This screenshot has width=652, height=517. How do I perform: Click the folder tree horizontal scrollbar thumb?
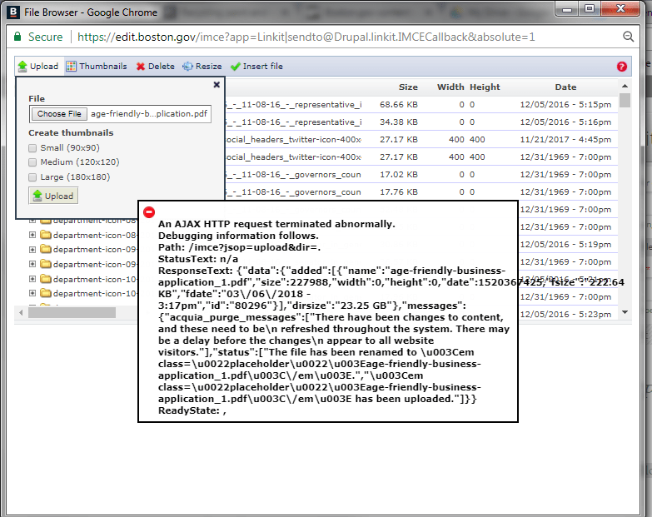click(72, 312)
